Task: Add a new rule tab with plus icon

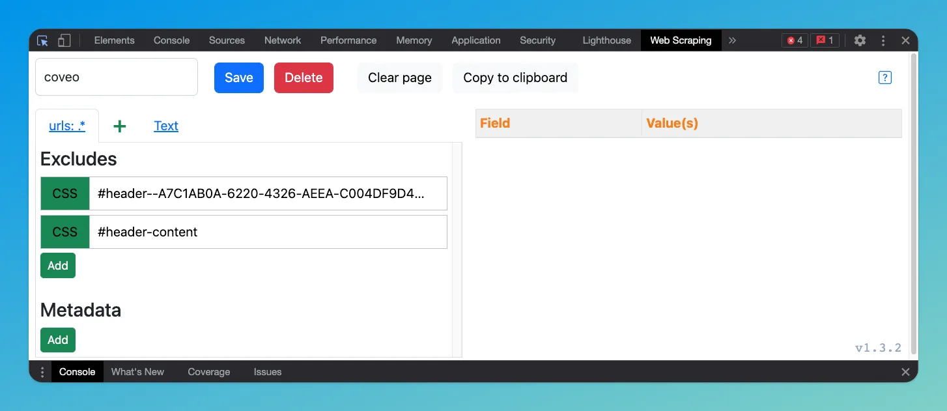Action: point(119,126)
